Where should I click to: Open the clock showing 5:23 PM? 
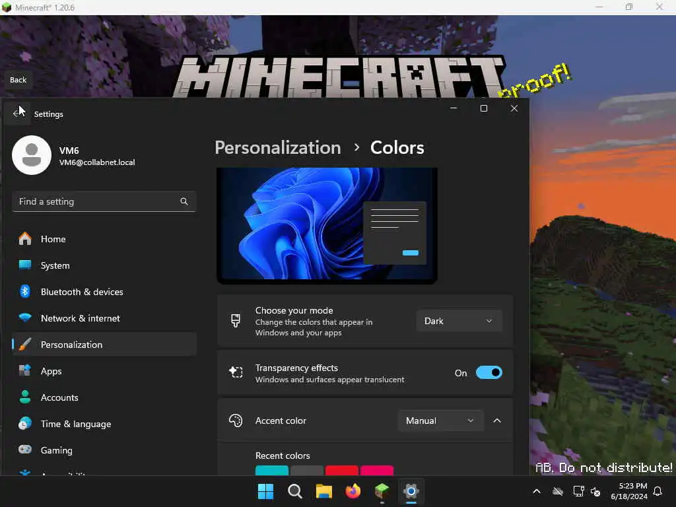coord(629,491)
